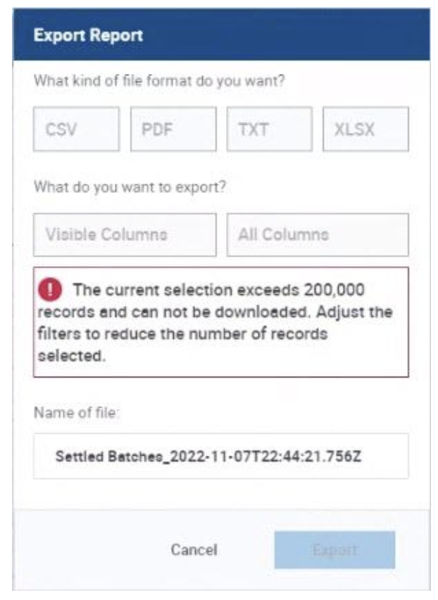Click the 'What do you want to export?' label
This screenshot has height=600, width=438.
132,189
